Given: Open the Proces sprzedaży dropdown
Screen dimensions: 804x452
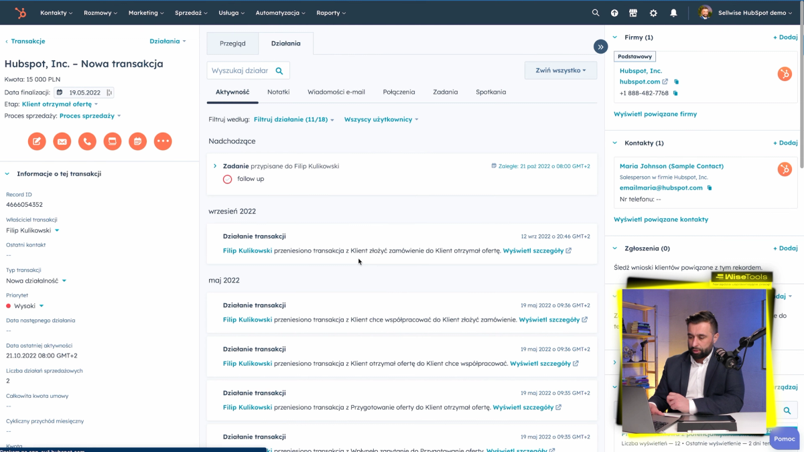Looking at the screenshot, I should coord(90,116).
